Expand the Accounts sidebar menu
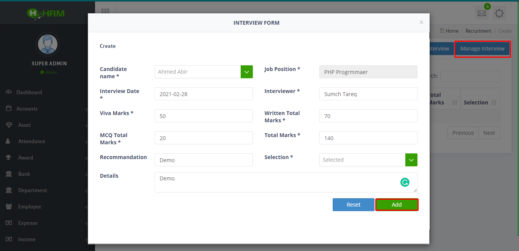Screen dimensions: 519x251 pos(27,109)
